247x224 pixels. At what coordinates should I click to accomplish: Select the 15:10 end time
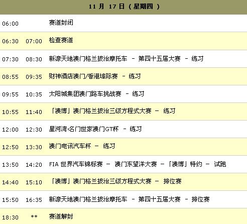click(34, 182)
